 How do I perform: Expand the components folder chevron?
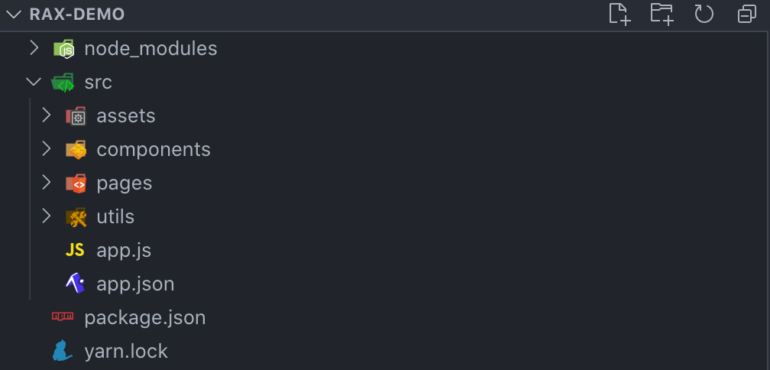click(47, 150)
